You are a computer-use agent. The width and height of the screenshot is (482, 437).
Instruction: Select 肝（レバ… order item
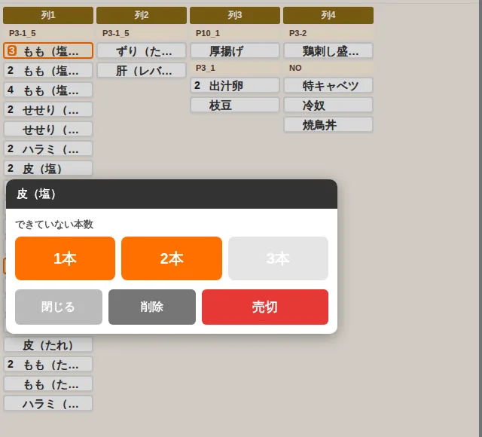click(142, 70)
